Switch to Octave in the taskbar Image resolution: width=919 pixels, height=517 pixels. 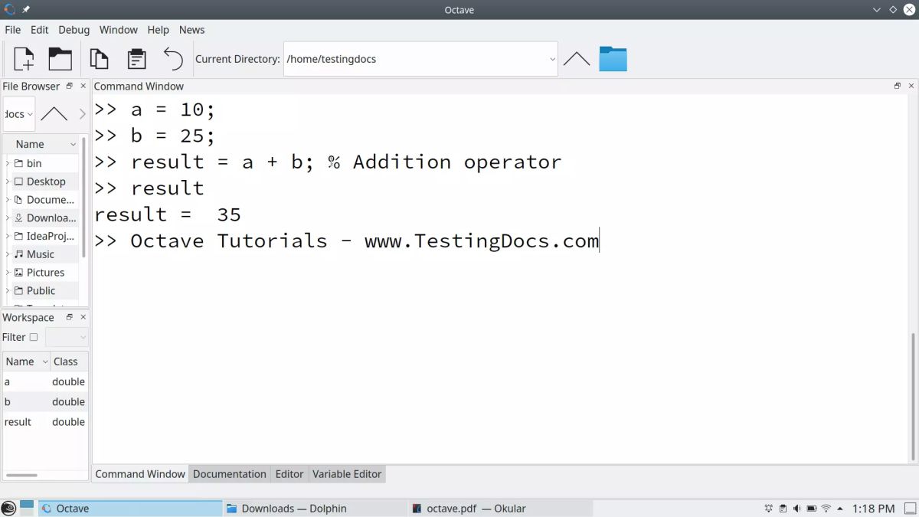pyautogui.click(x=130, y=509)
